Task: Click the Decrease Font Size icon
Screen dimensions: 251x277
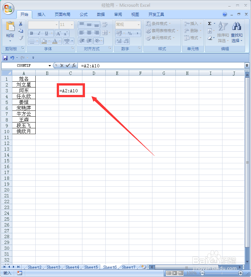Action: (x=66, y=33)
